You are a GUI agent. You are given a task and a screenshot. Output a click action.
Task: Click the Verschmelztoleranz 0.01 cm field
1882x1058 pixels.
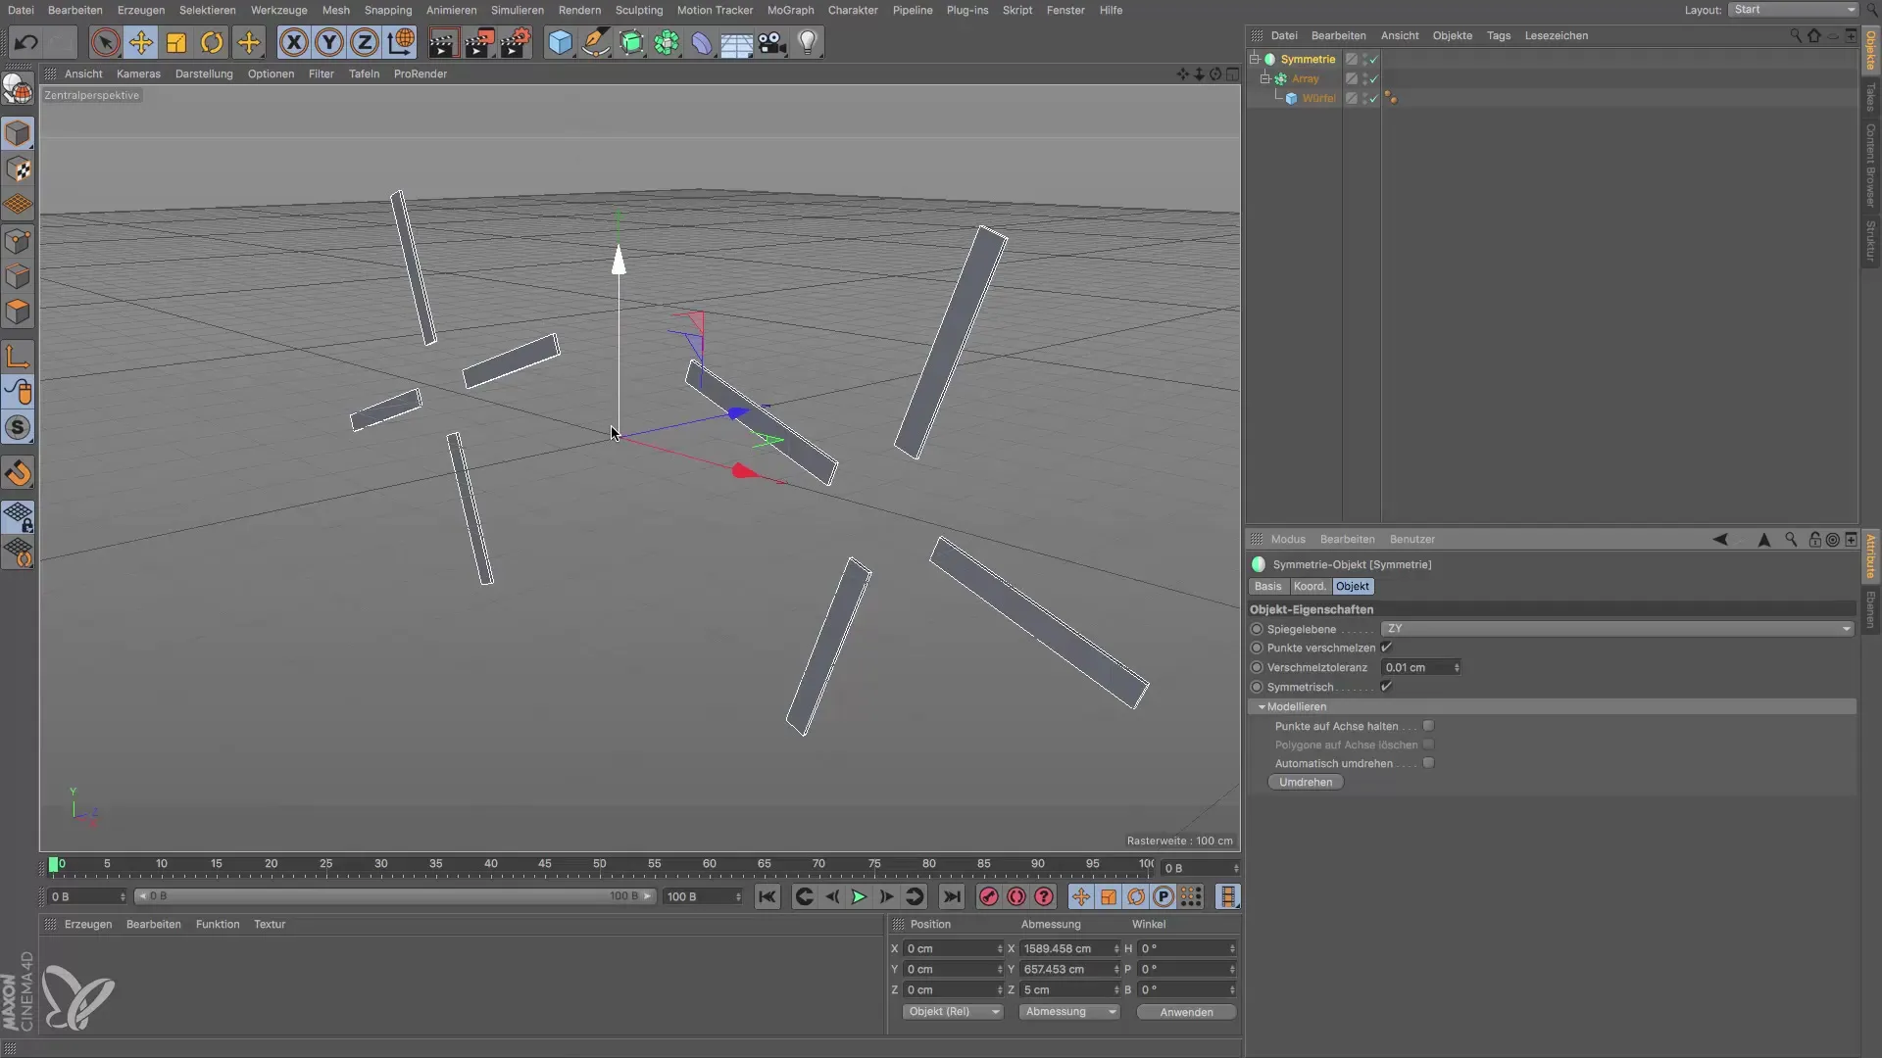(x=1416, y=667)
